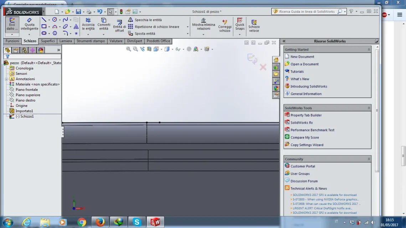Viewport: 406px width, 228px height.
Task: Click Sposta entità move tool
Action: tap(142, 33)
